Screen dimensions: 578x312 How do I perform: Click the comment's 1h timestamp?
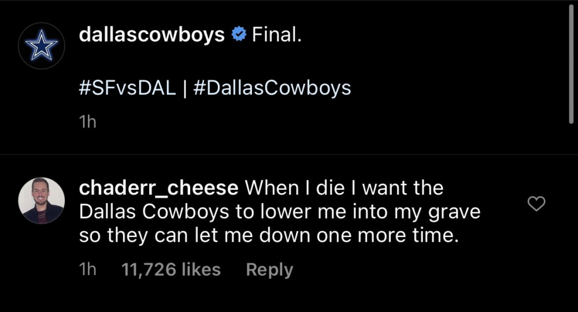[87, 269]
